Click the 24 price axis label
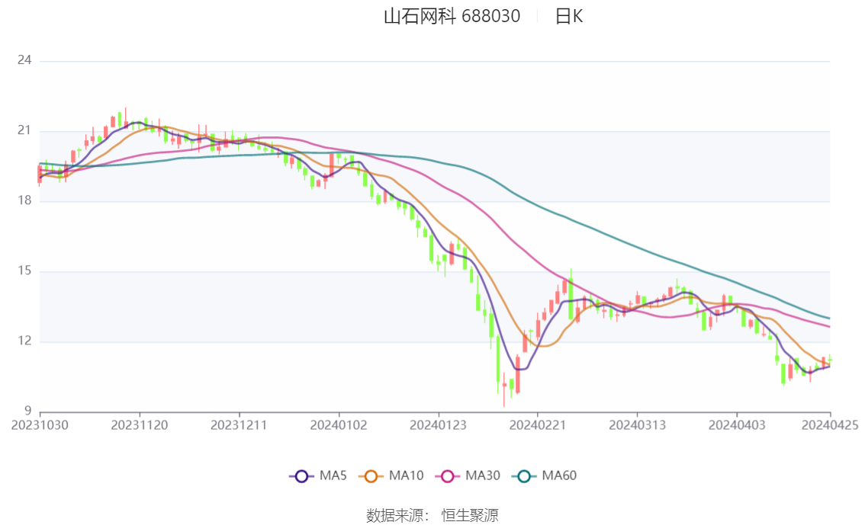 click(x=24, y=60)
